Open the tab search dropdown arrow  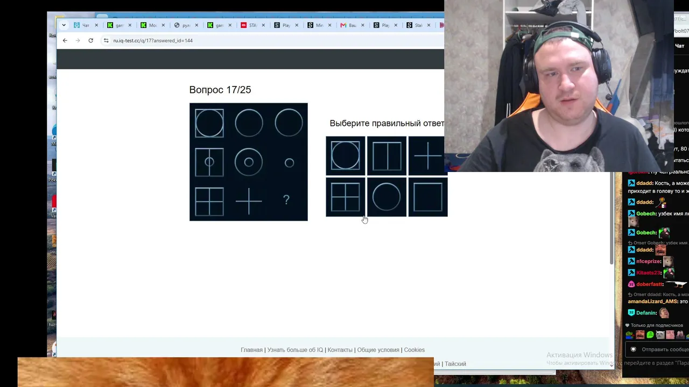click(64, 25)
